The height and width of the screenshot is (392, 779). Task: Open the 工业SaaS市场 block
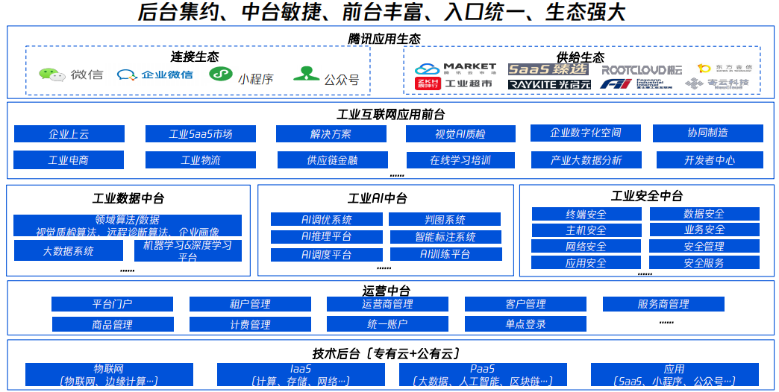[200, 134]
